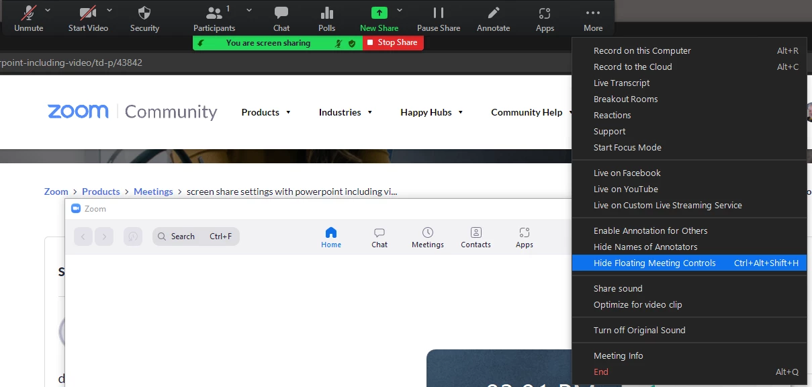Select Live on YouTube
Image resolution: width=812 pixels, height=387 pixels.
[689, 189]
